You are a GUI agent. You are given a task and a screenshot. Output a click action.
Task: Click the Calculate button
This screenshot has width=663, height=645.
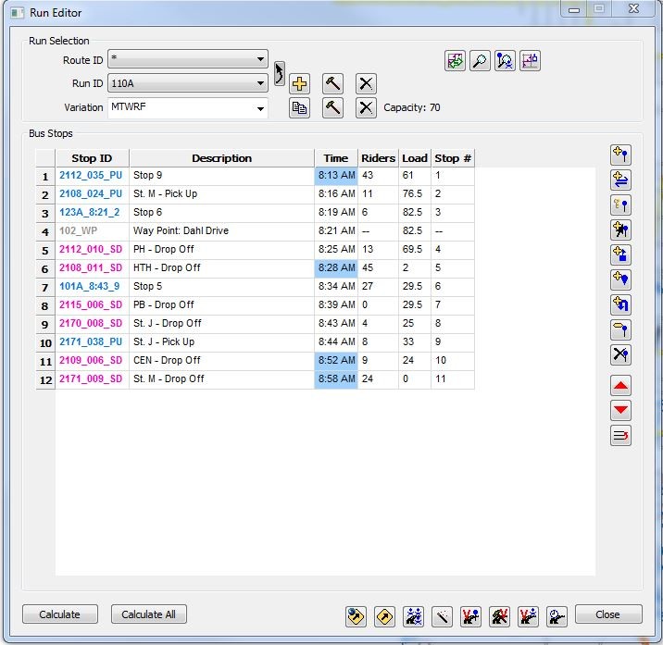pyautogui.click(x=60, y=614)
